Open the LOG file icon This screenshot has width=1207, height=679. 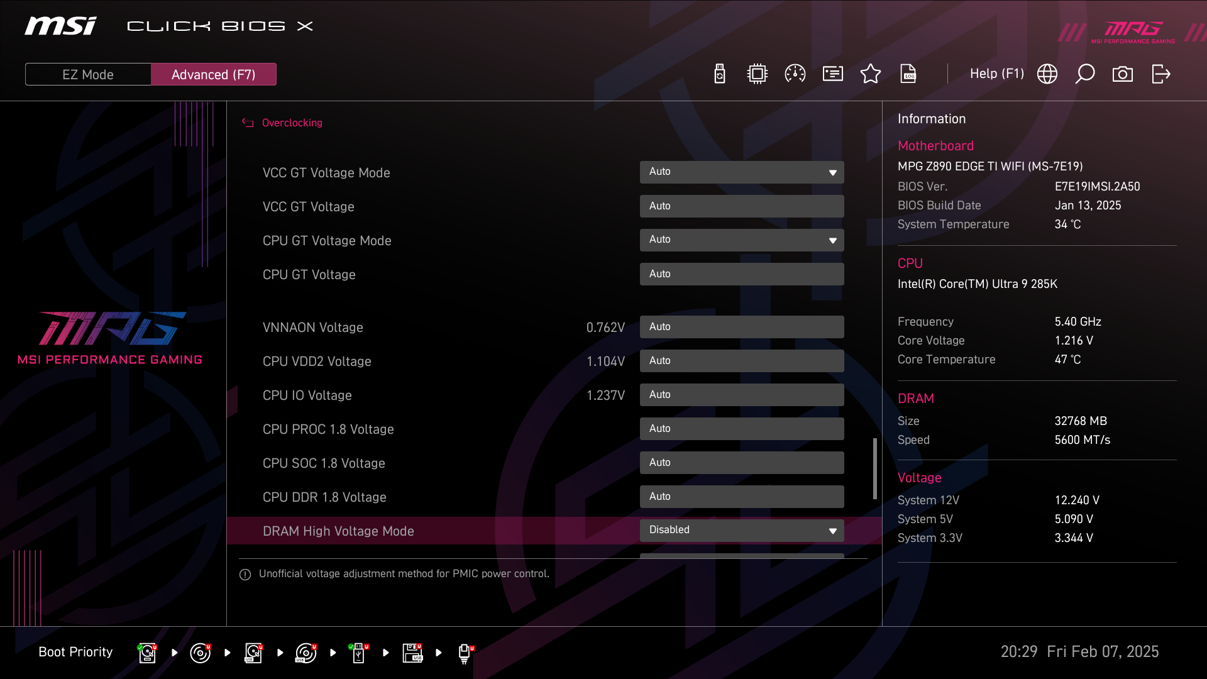[x=908, y=74]
